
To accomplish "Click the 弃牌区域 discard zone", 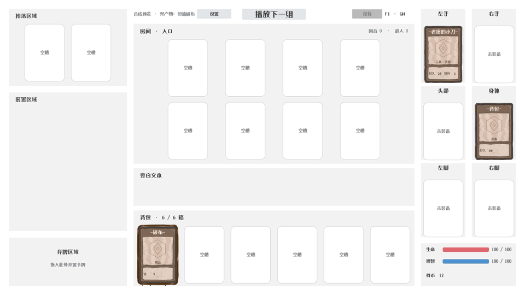I will [68, 262].
